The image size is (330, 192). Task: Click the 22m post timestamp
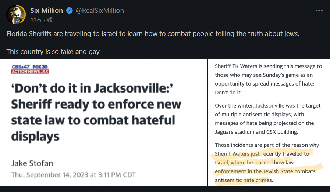pyautogui.click(x=35, y=20)
